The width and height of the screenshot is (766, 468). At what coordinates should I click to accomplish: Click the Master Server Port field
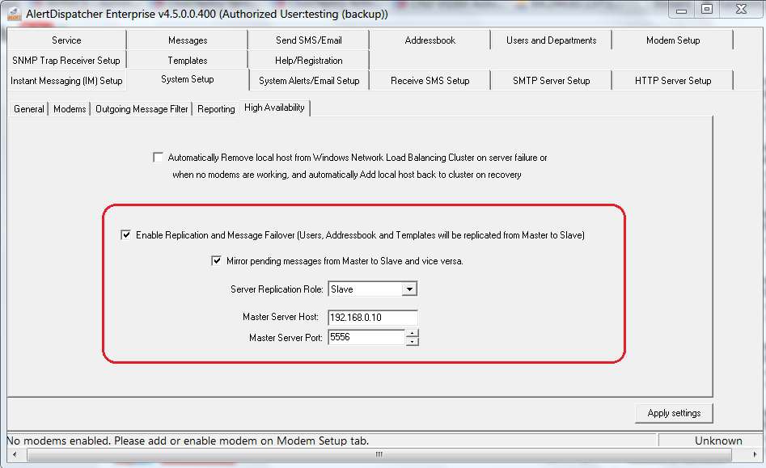pyautogui.click(x=366, y=337)
